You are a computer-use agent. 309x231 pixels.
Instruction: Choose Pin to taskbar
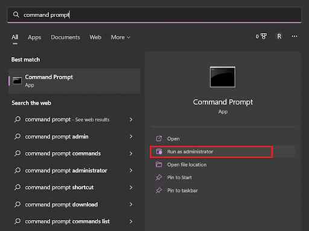coord(222,191)
